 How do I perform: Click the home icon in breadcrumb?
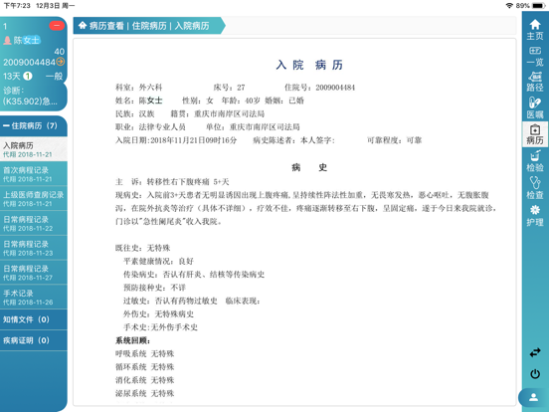click(83, 25)
